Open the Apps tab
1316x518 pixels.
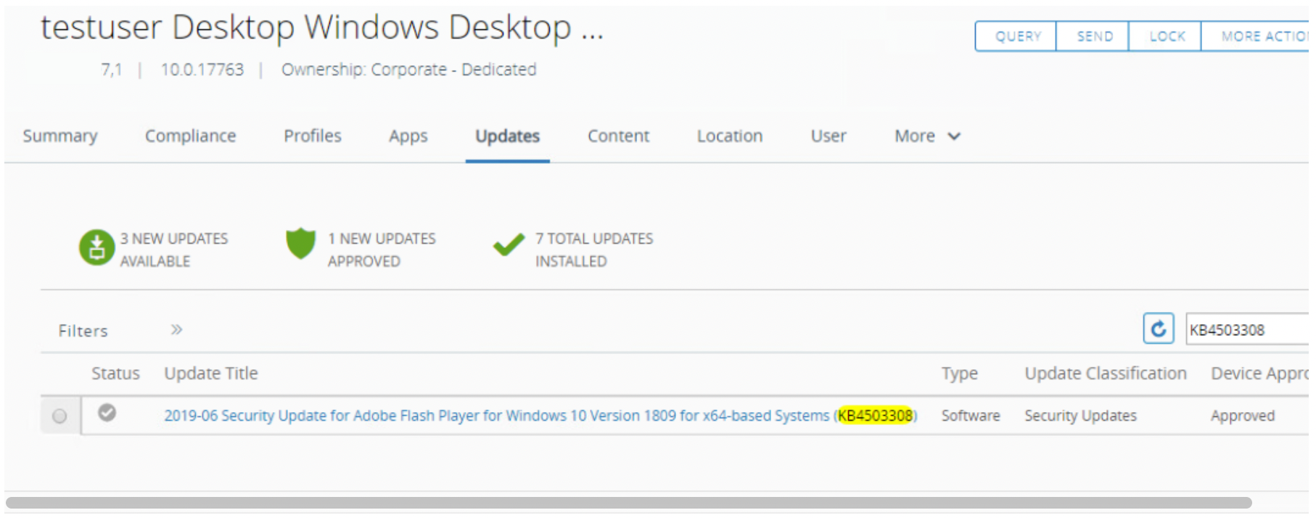tap(408, 136)
